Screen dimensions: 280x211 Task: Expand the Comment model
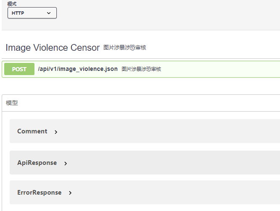click(x=32, y=131)
